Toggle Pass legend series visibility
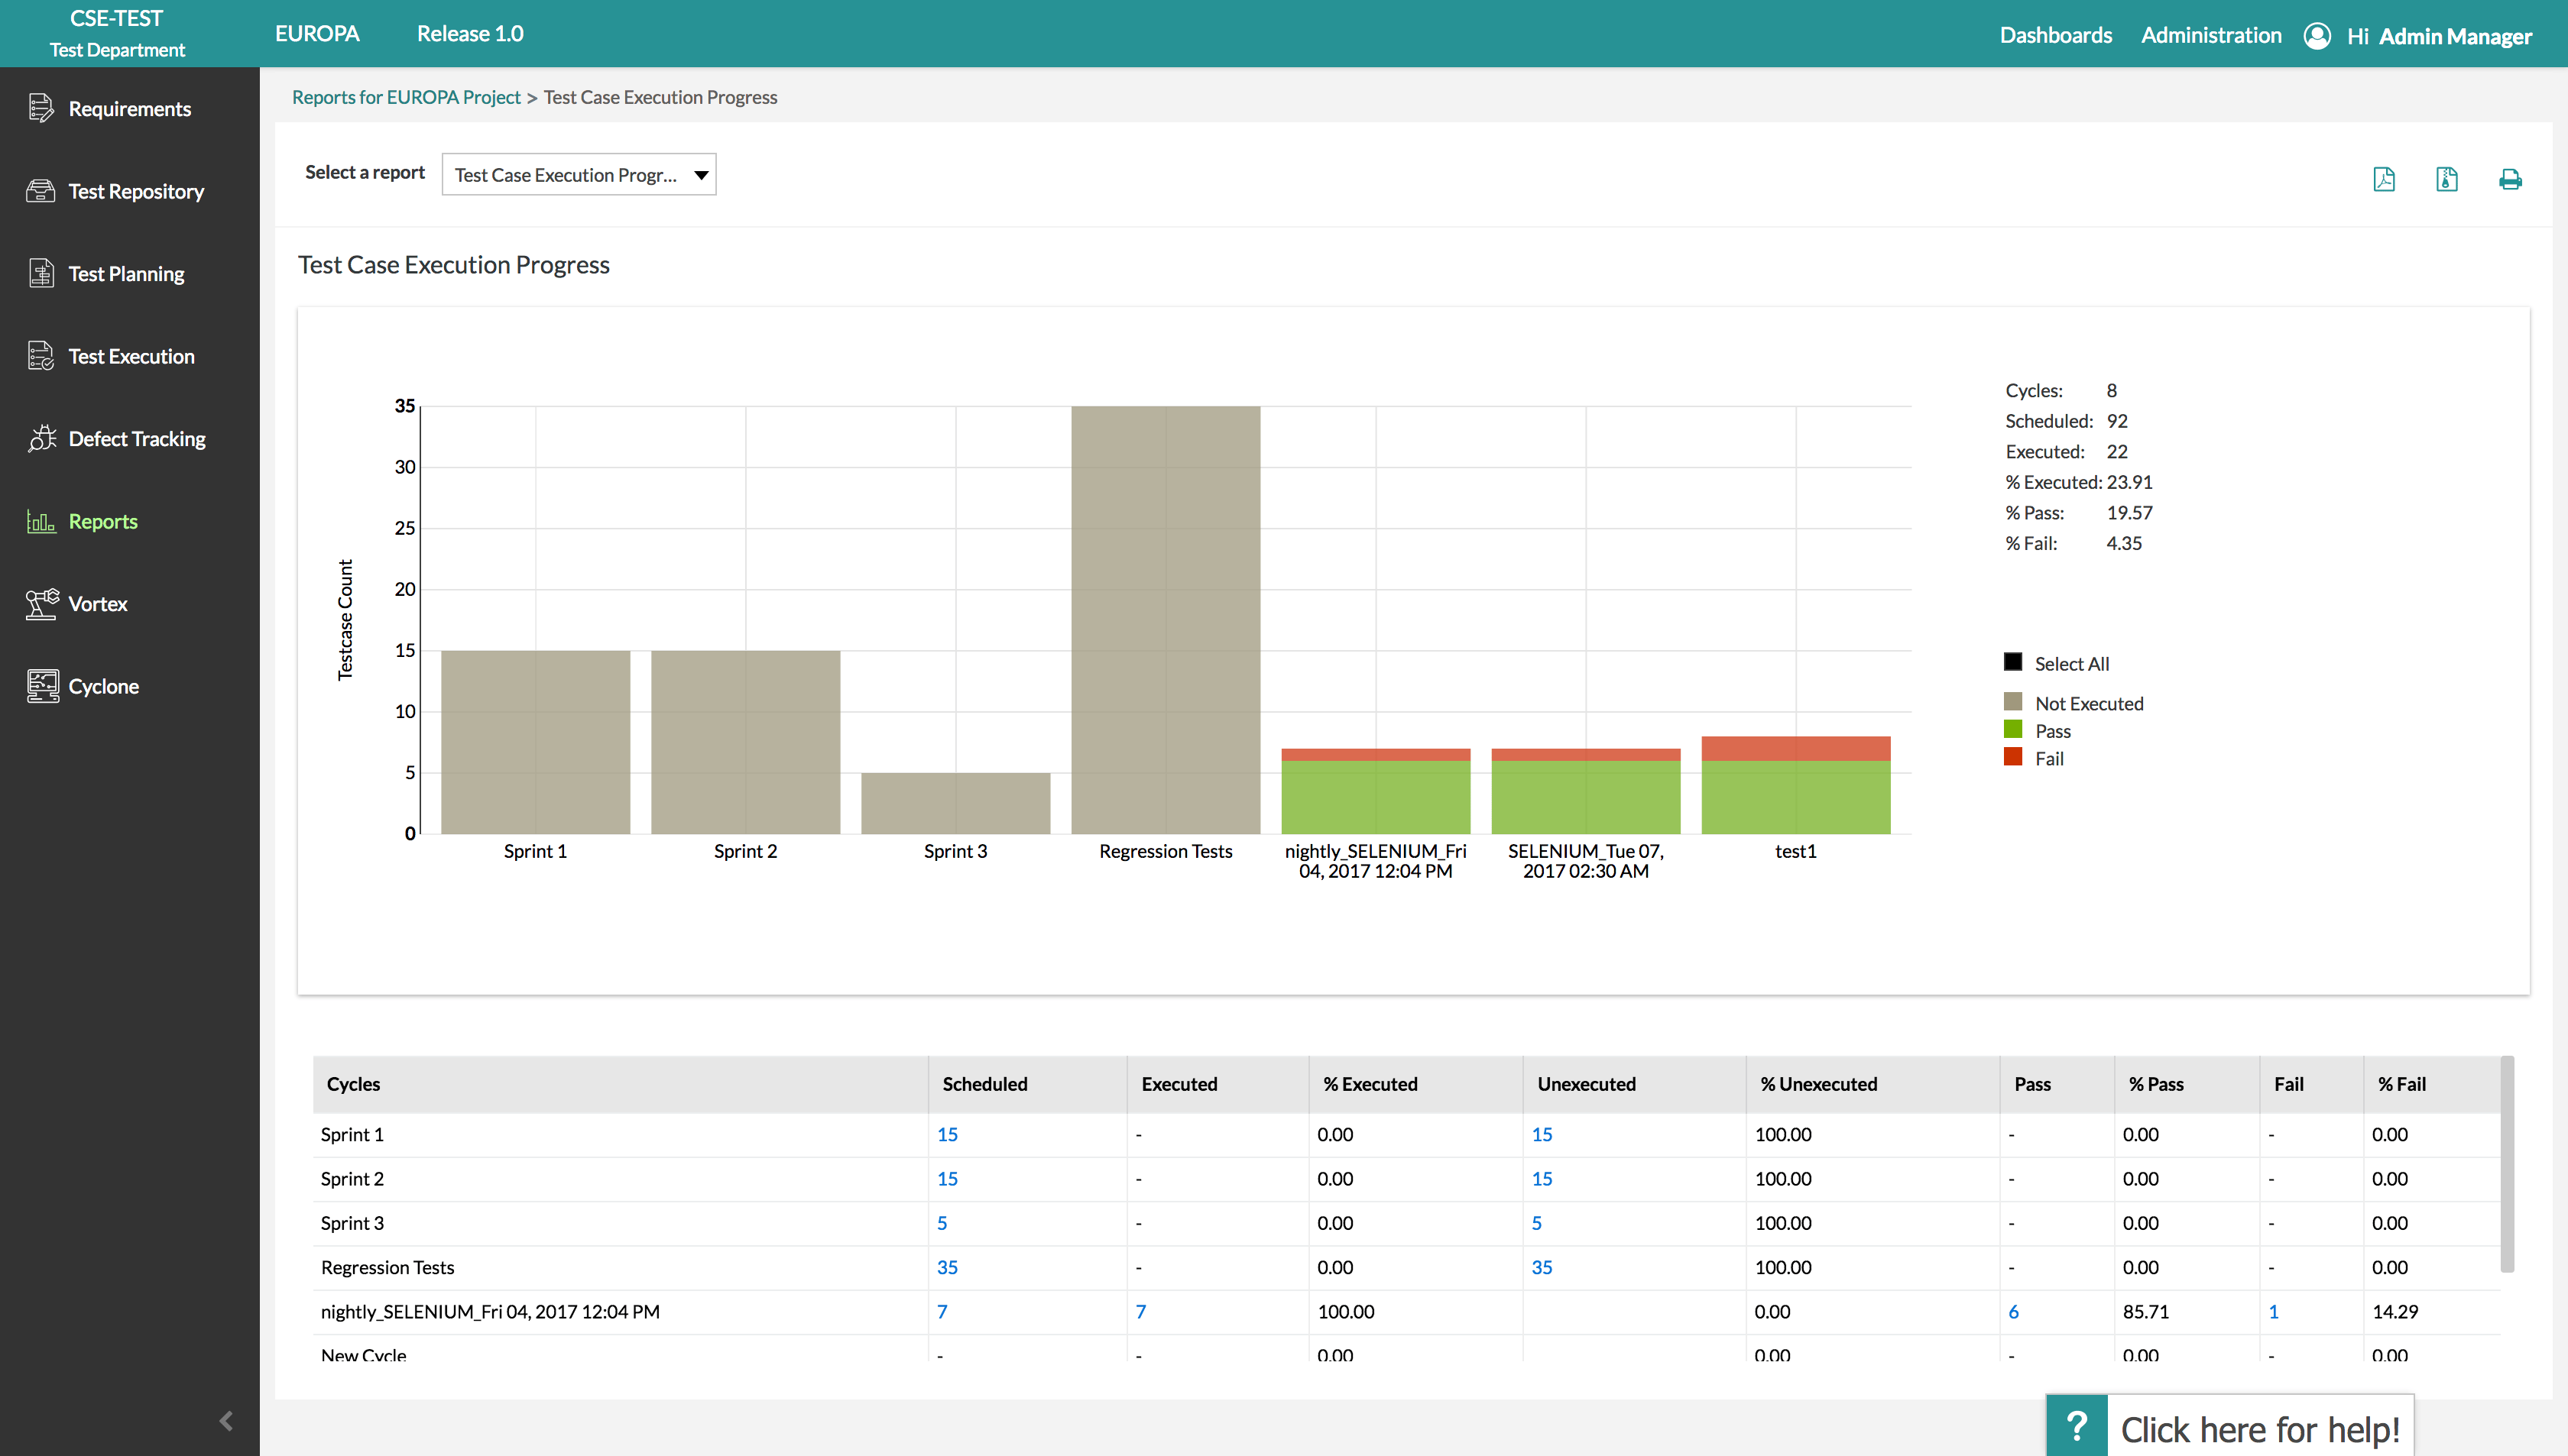This screenshot has height=1456, width=2568. [2013, 730]
